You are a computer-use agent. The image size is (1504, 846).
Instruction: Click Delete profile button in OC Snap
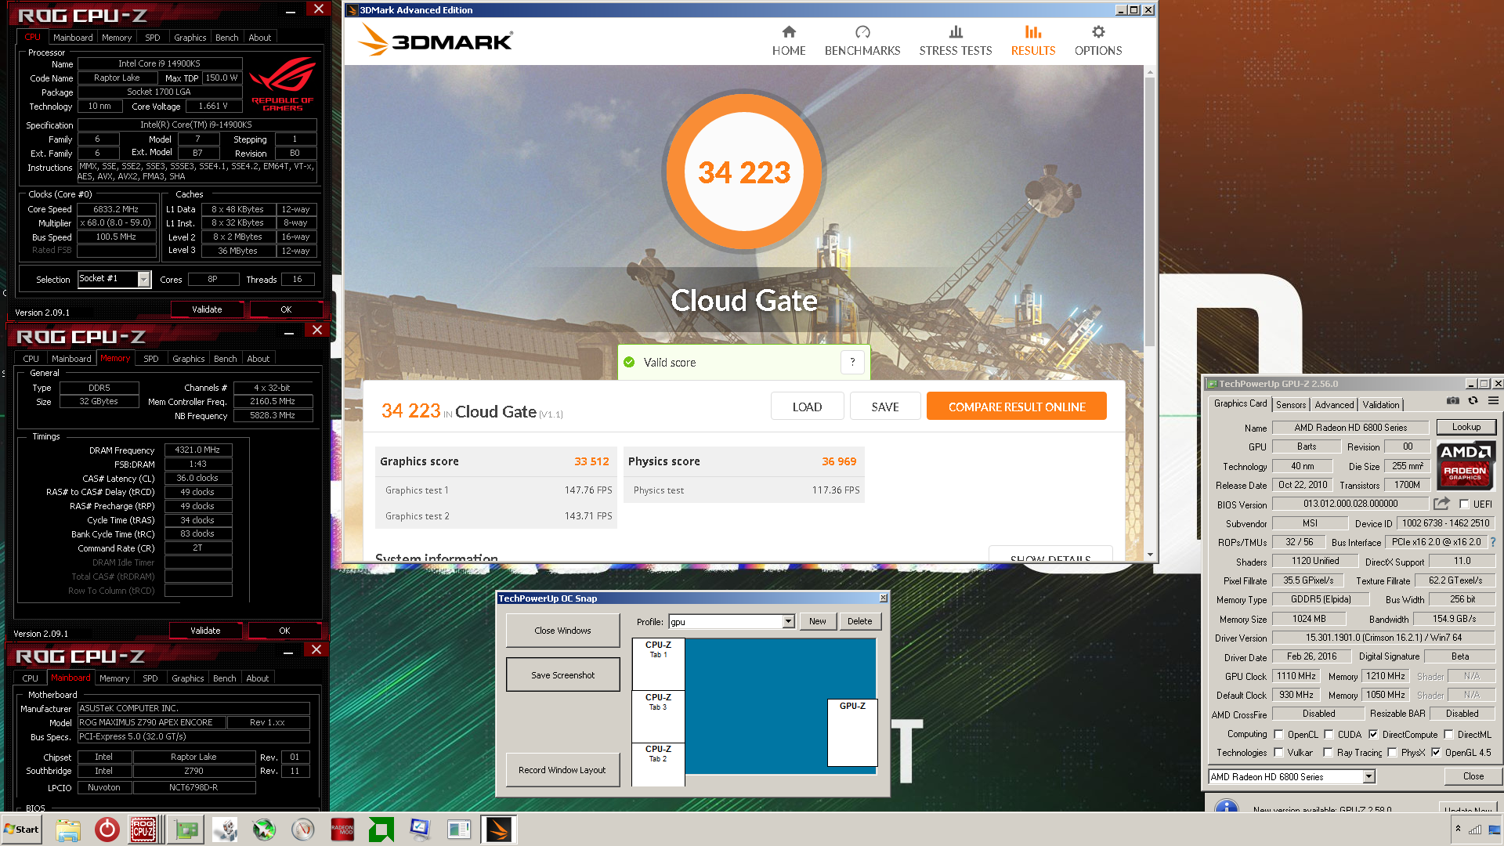click(x=860, y=621)
